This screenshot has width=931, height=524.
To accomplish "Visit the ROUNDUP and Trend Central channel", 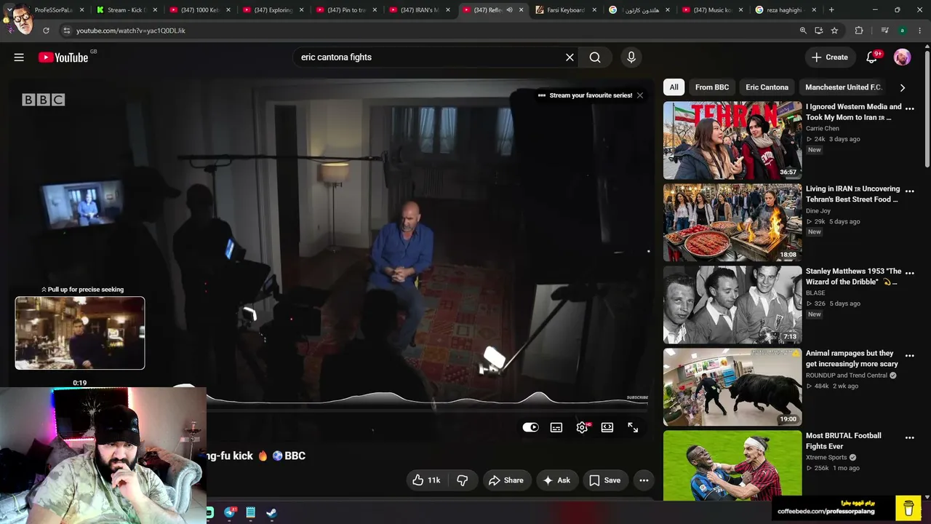I will tap(847, 376).
